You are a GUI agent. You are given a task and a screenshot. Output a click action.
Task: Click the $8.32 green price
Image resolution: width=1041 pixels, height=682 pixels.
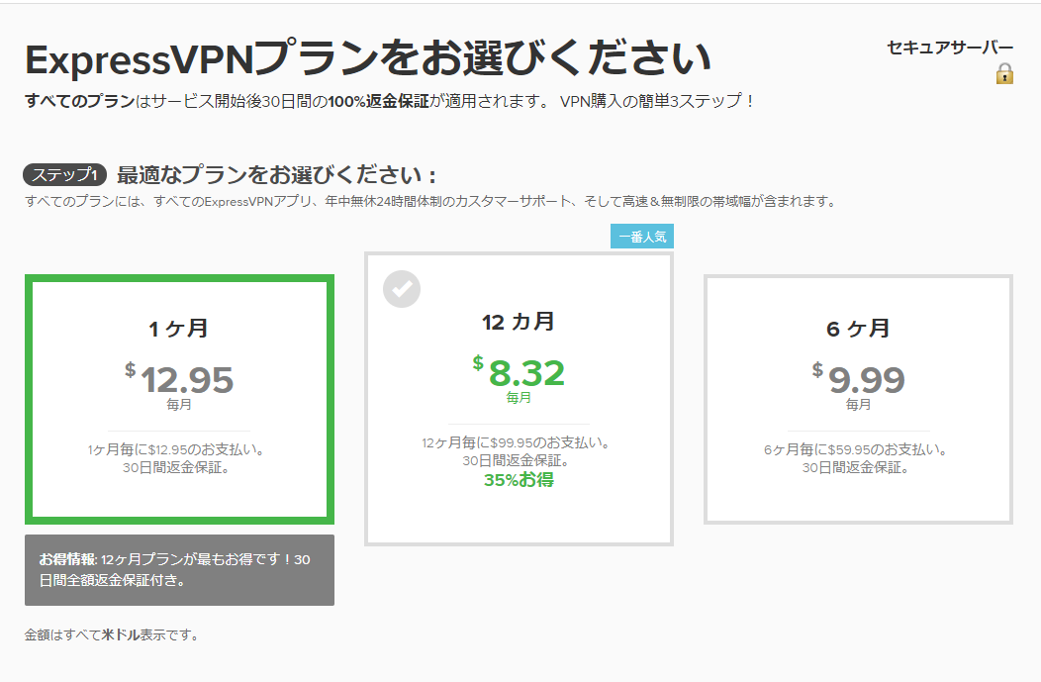tap(519, 372)
